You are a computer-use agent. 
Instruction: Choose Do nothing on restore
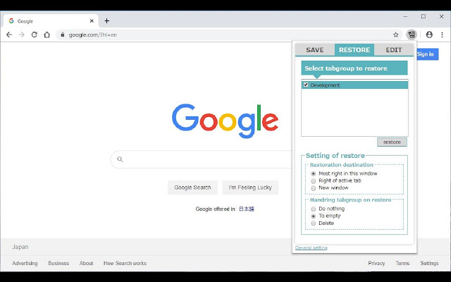point(313,209)
